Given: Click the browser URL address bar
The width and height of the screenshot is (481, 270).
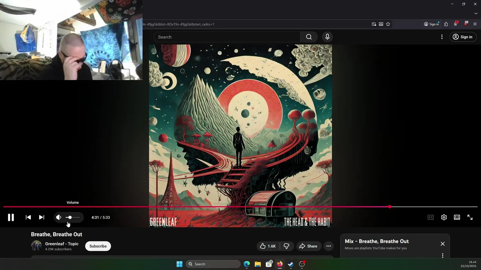Looking at the screenshot, I should point(256,24).
